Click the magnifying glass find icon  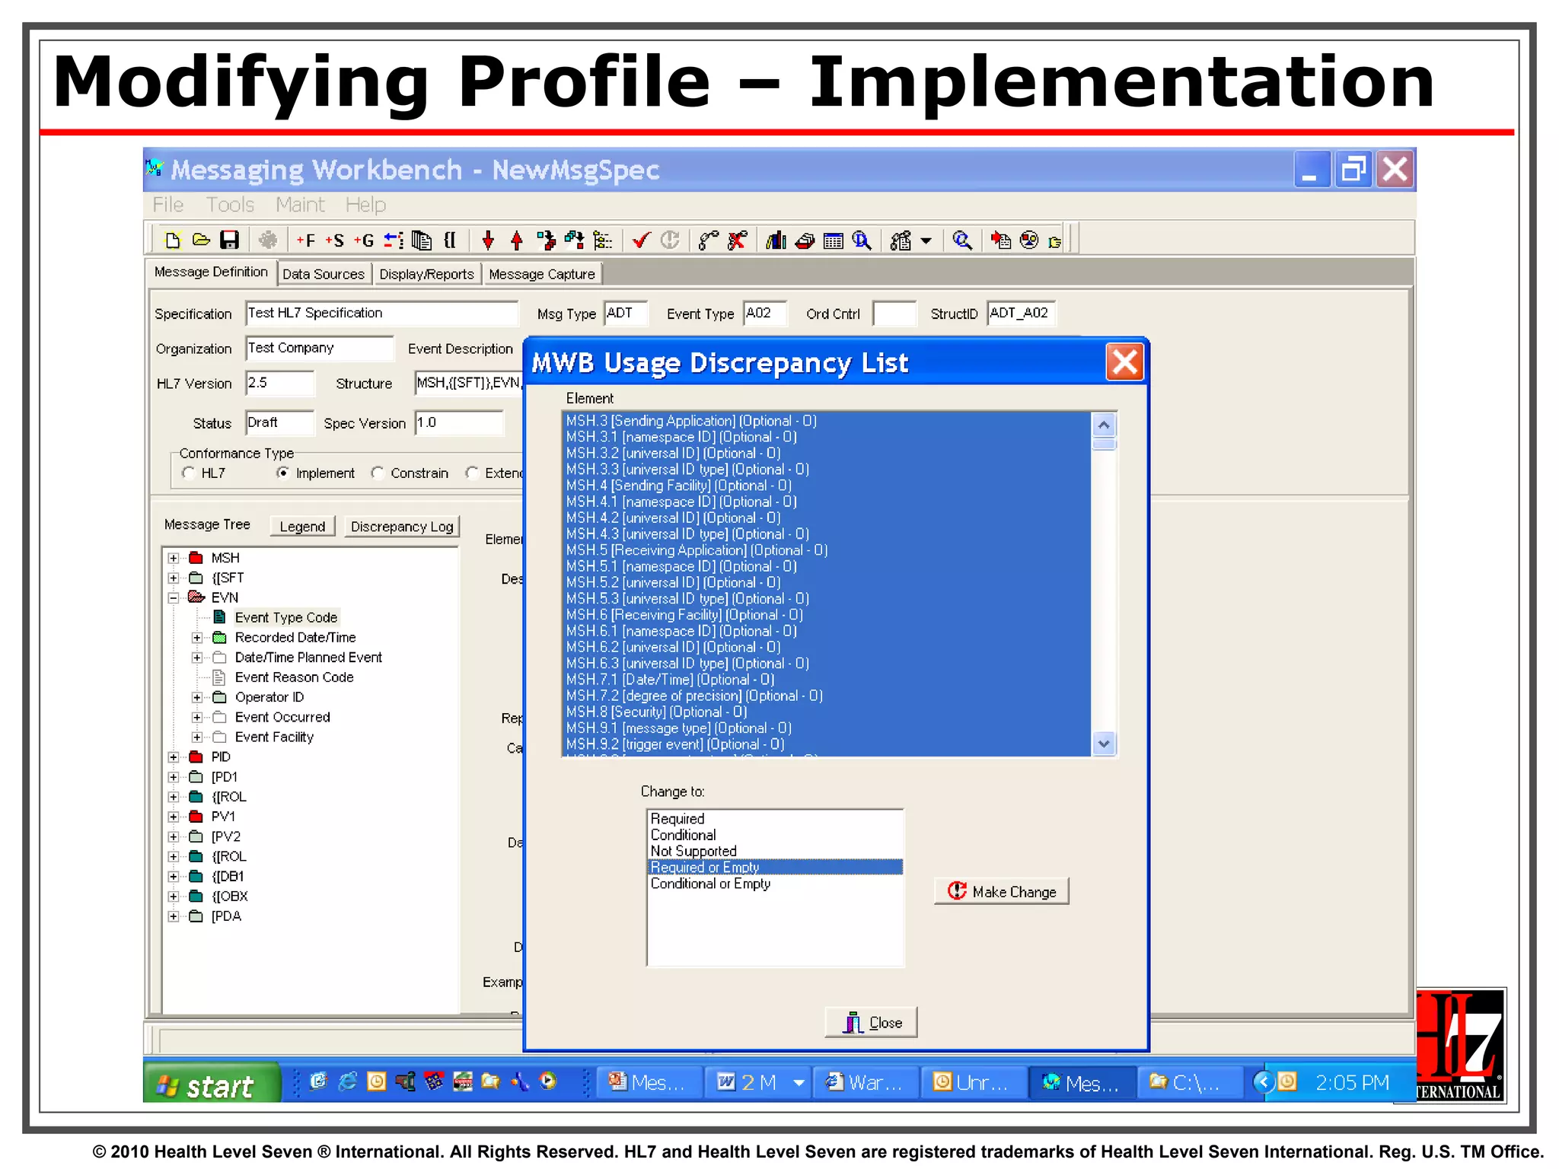pyautogui.click(x=962, y=240)
